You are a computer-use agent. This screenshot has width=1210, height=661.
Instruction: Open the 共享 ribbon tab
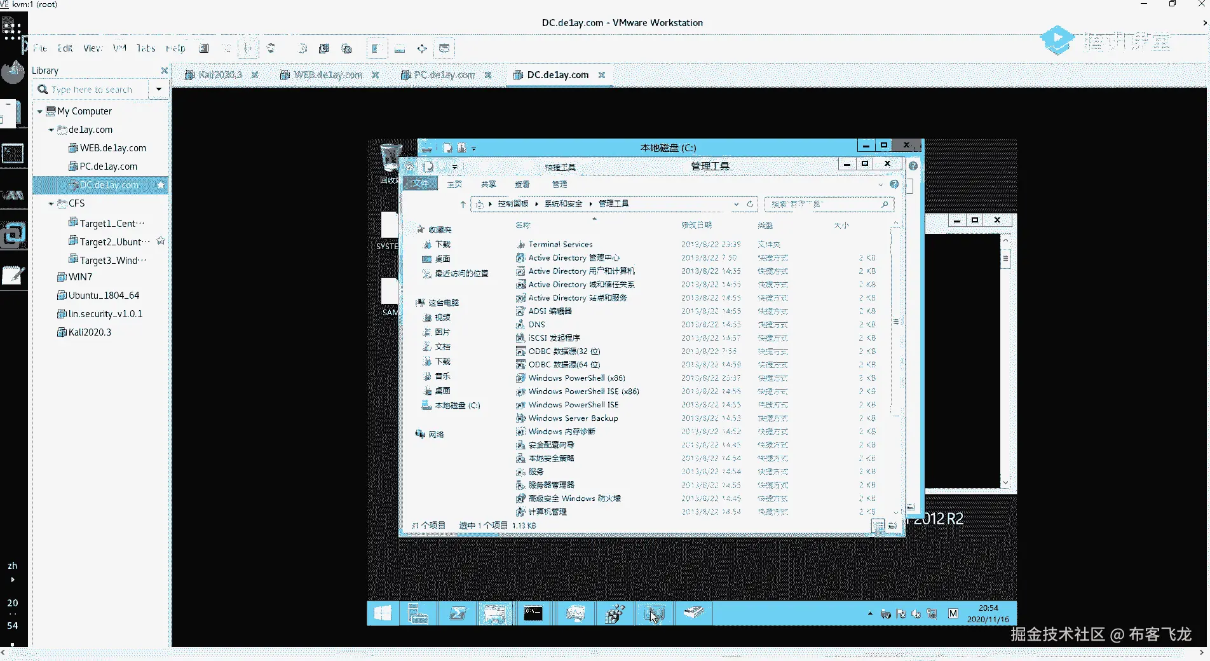(x=488, y=184)
